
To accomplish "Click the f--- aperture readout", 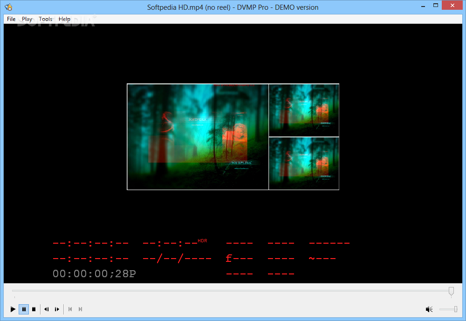I will (239, 258).
